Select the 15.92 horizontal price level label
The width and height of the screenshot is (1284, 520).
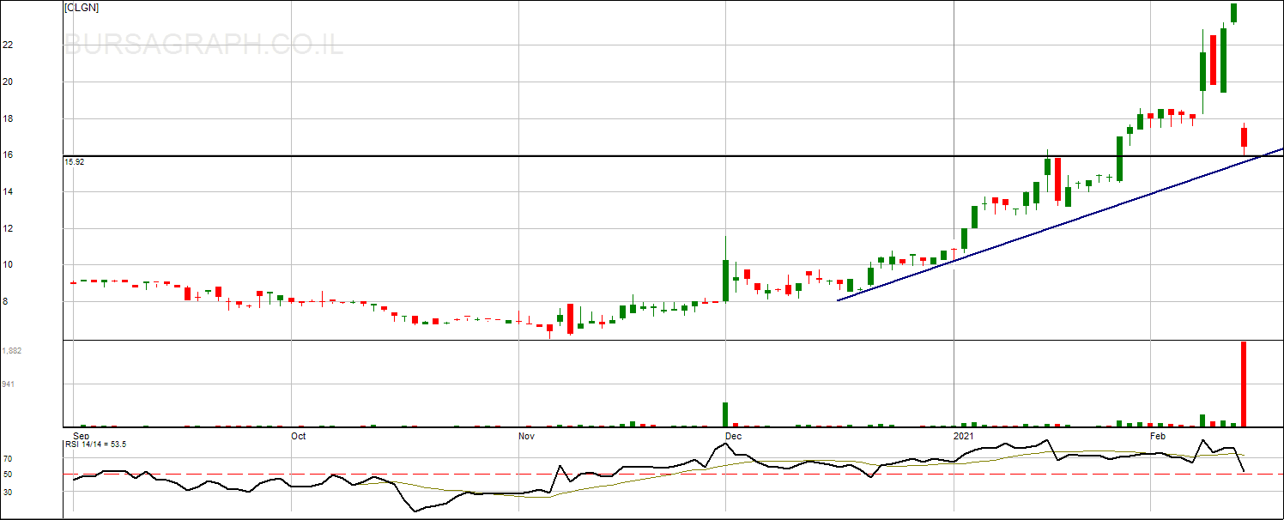[74, 161]
